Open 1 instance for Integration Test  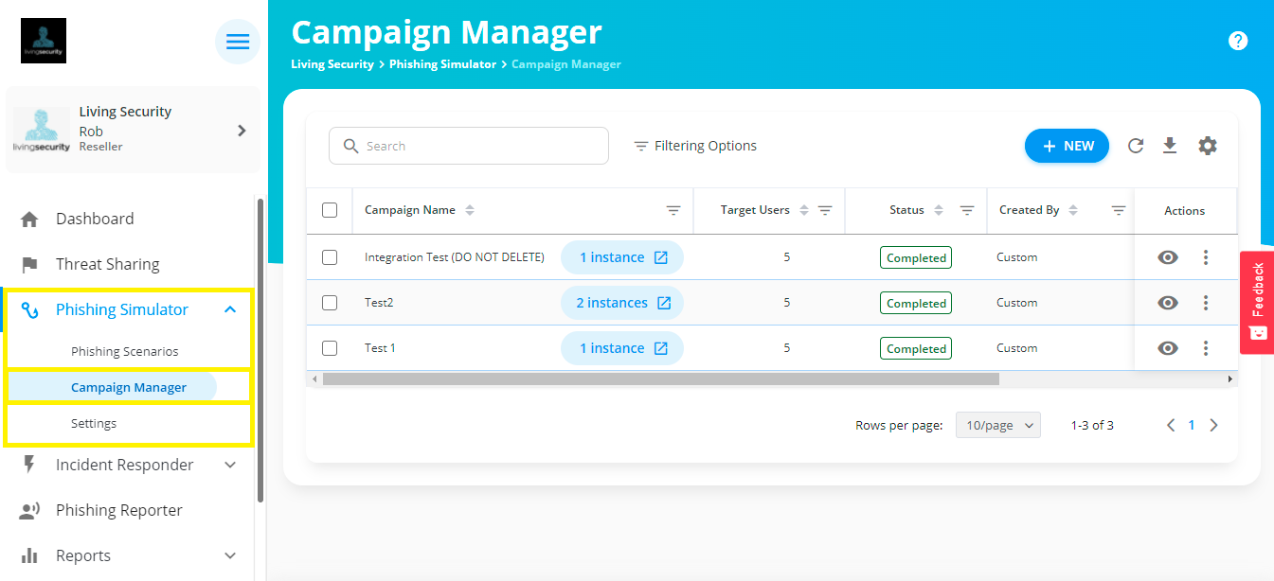(622, 257)
